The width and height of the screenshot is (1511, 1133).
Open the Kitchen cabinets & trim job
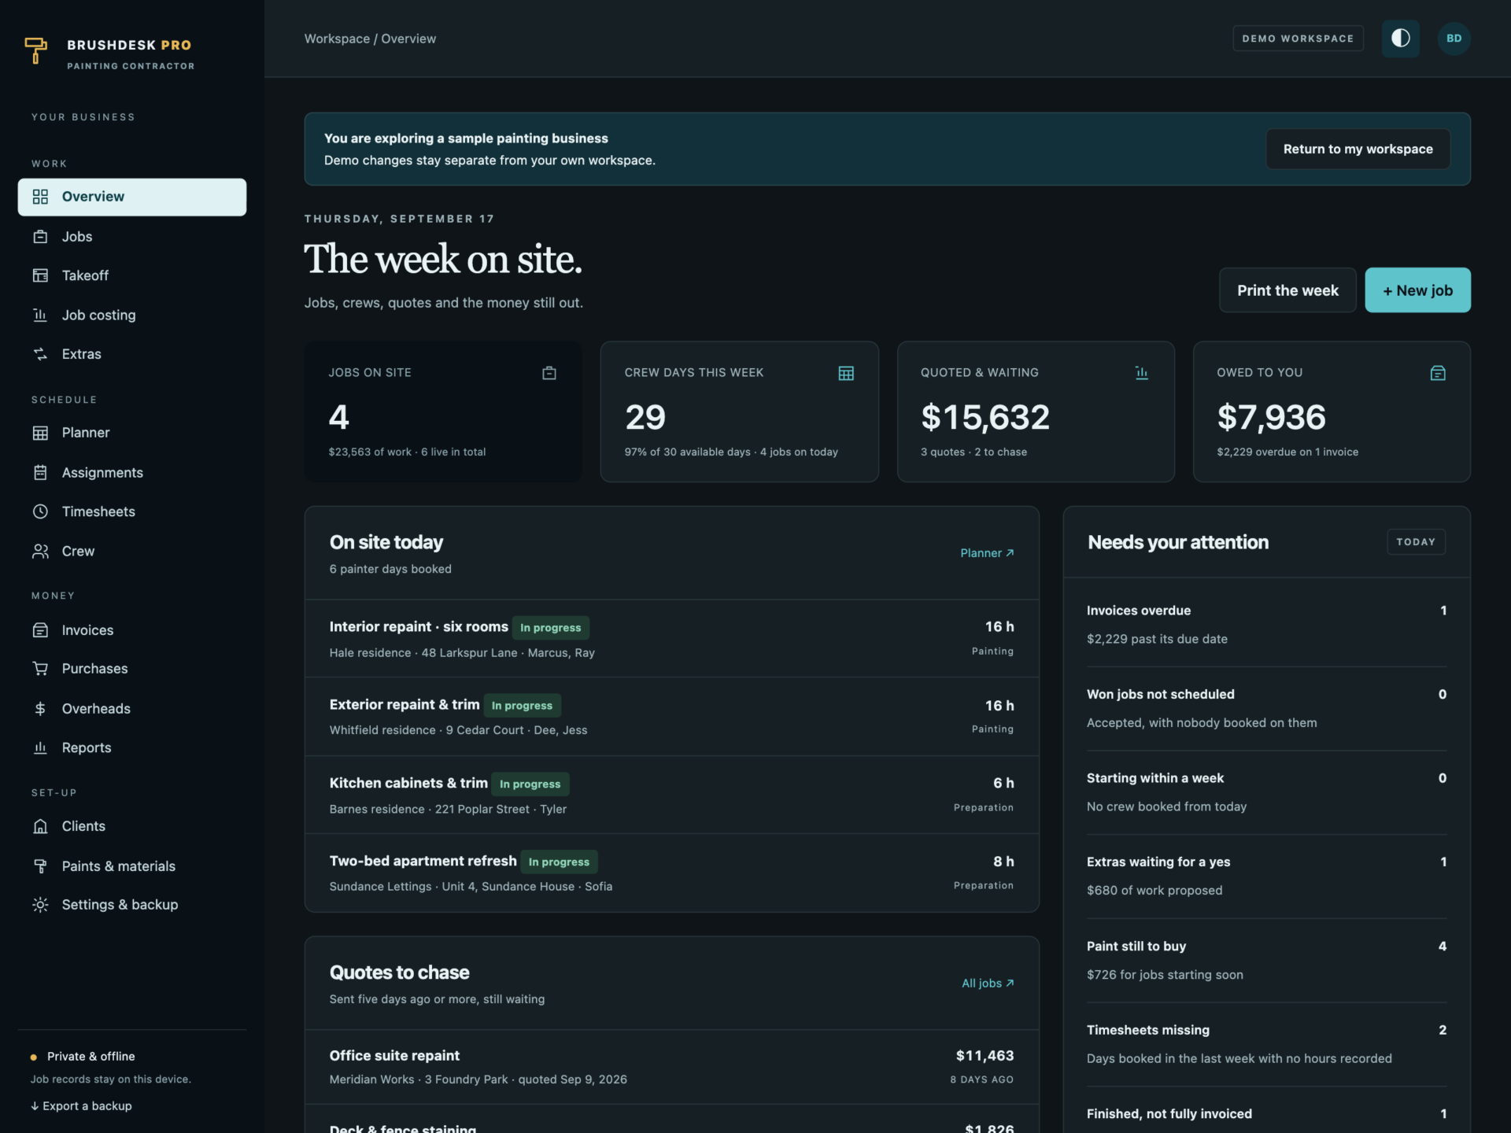pyautogui.click(x=671, y=795)
